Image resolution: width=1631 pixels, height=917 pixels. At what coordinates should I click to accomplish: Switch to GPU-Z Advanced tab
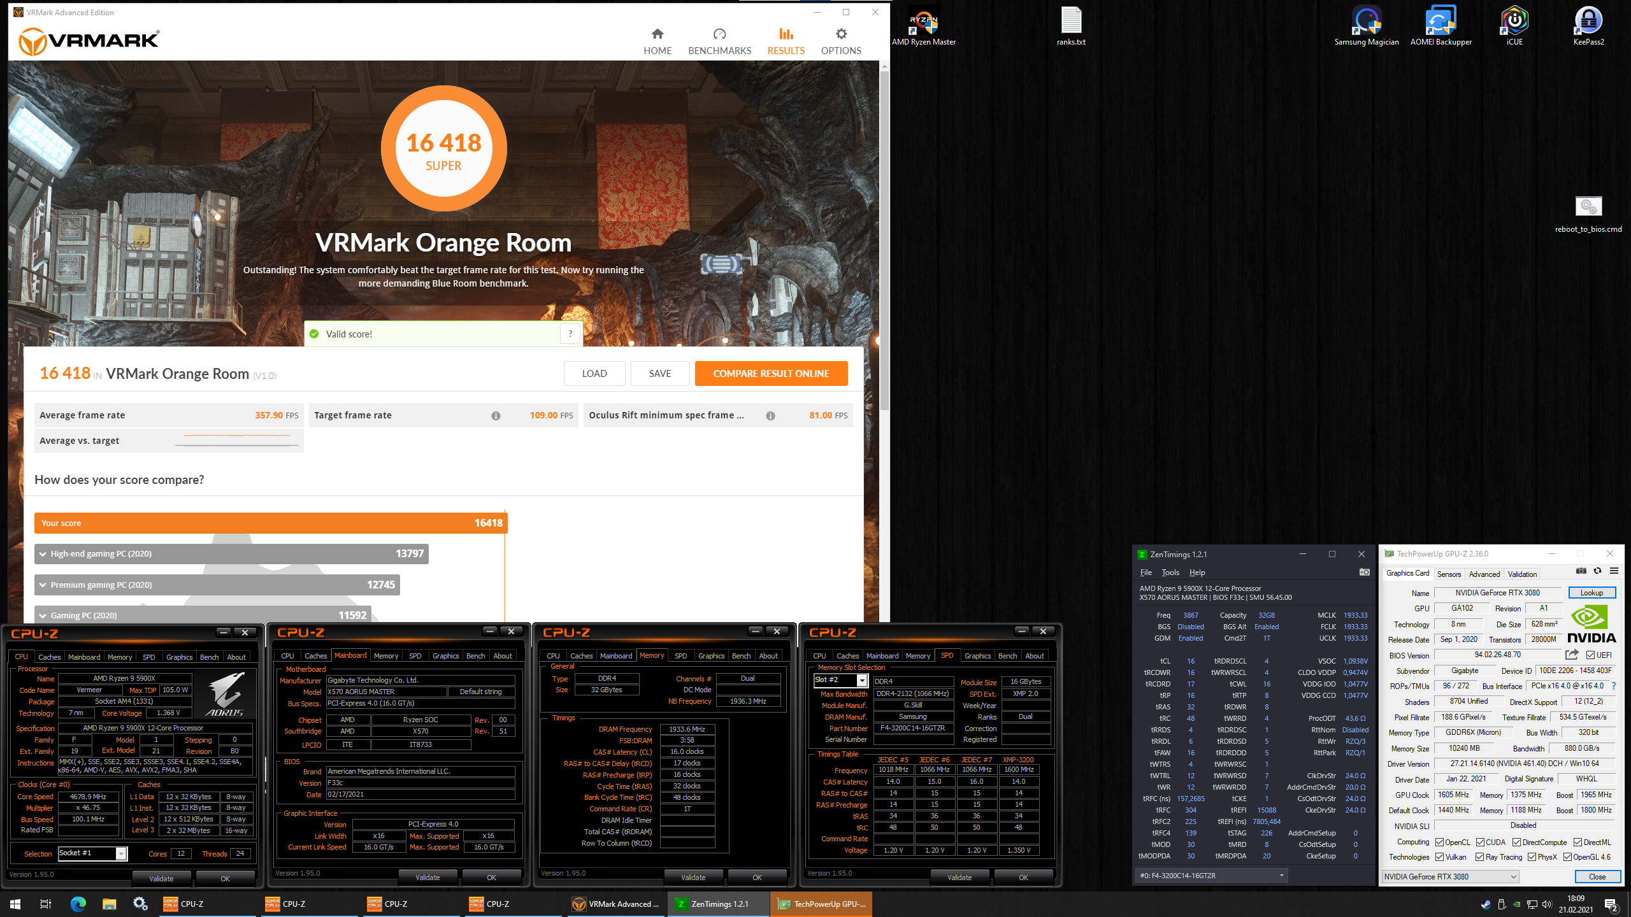click(x=1484, y=574)
